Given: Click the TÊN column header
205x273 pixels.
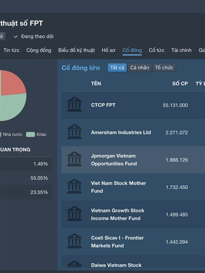Looking at the screenshot, I should (96, 84).
